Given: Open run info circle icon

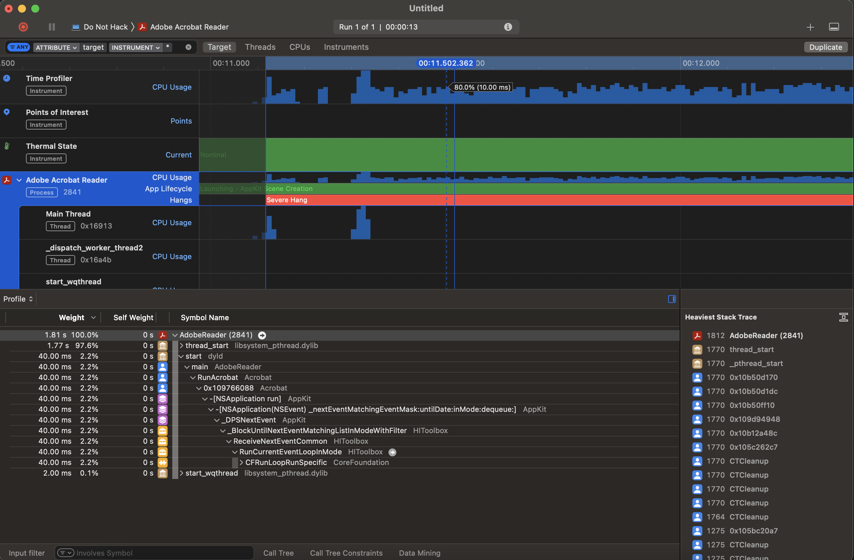Looking at the screenshot, I should [508, 27].
